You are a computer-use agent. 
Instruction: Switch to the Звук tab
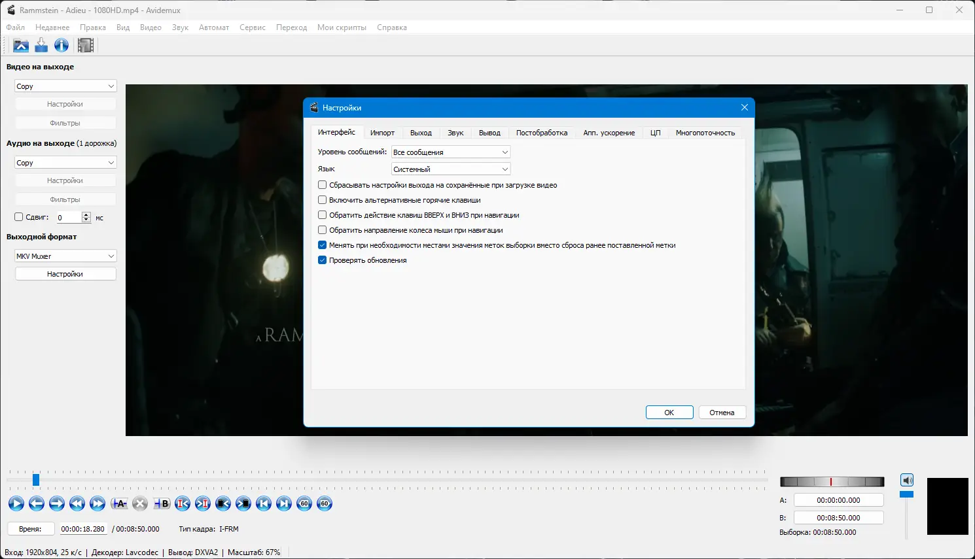click(455, 133)
